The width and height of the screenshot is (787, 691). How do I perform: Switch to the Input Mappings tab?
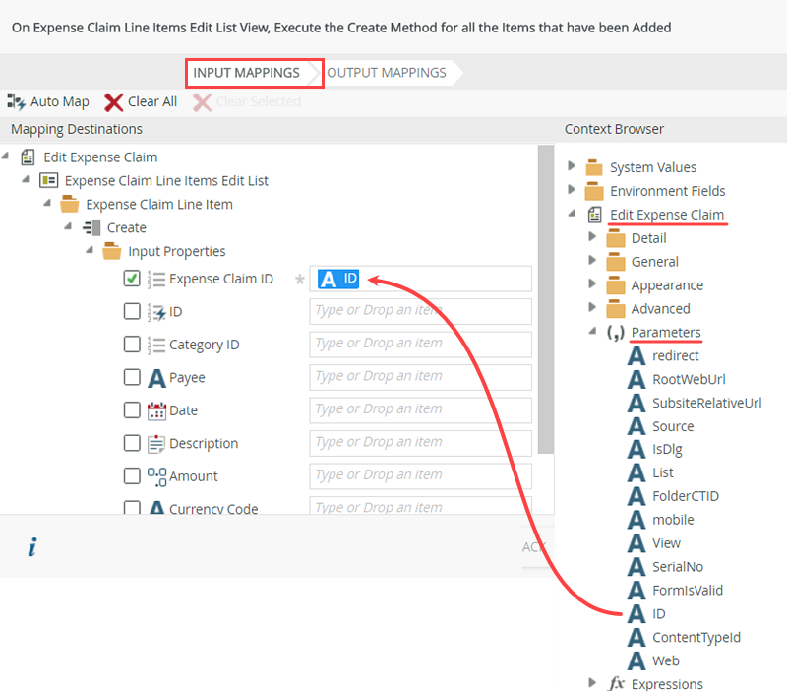[247, 73]
